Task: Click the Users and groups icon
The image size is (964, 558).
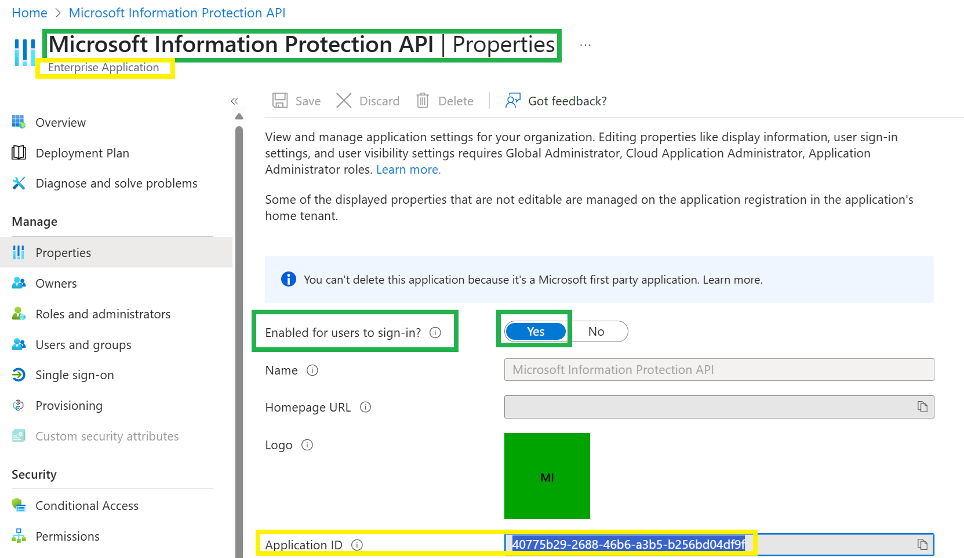Action: [19, 344]
